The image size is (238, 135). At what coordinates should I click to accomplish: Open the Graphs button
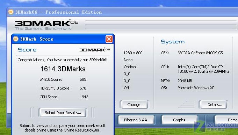click(x=180, y=120)
